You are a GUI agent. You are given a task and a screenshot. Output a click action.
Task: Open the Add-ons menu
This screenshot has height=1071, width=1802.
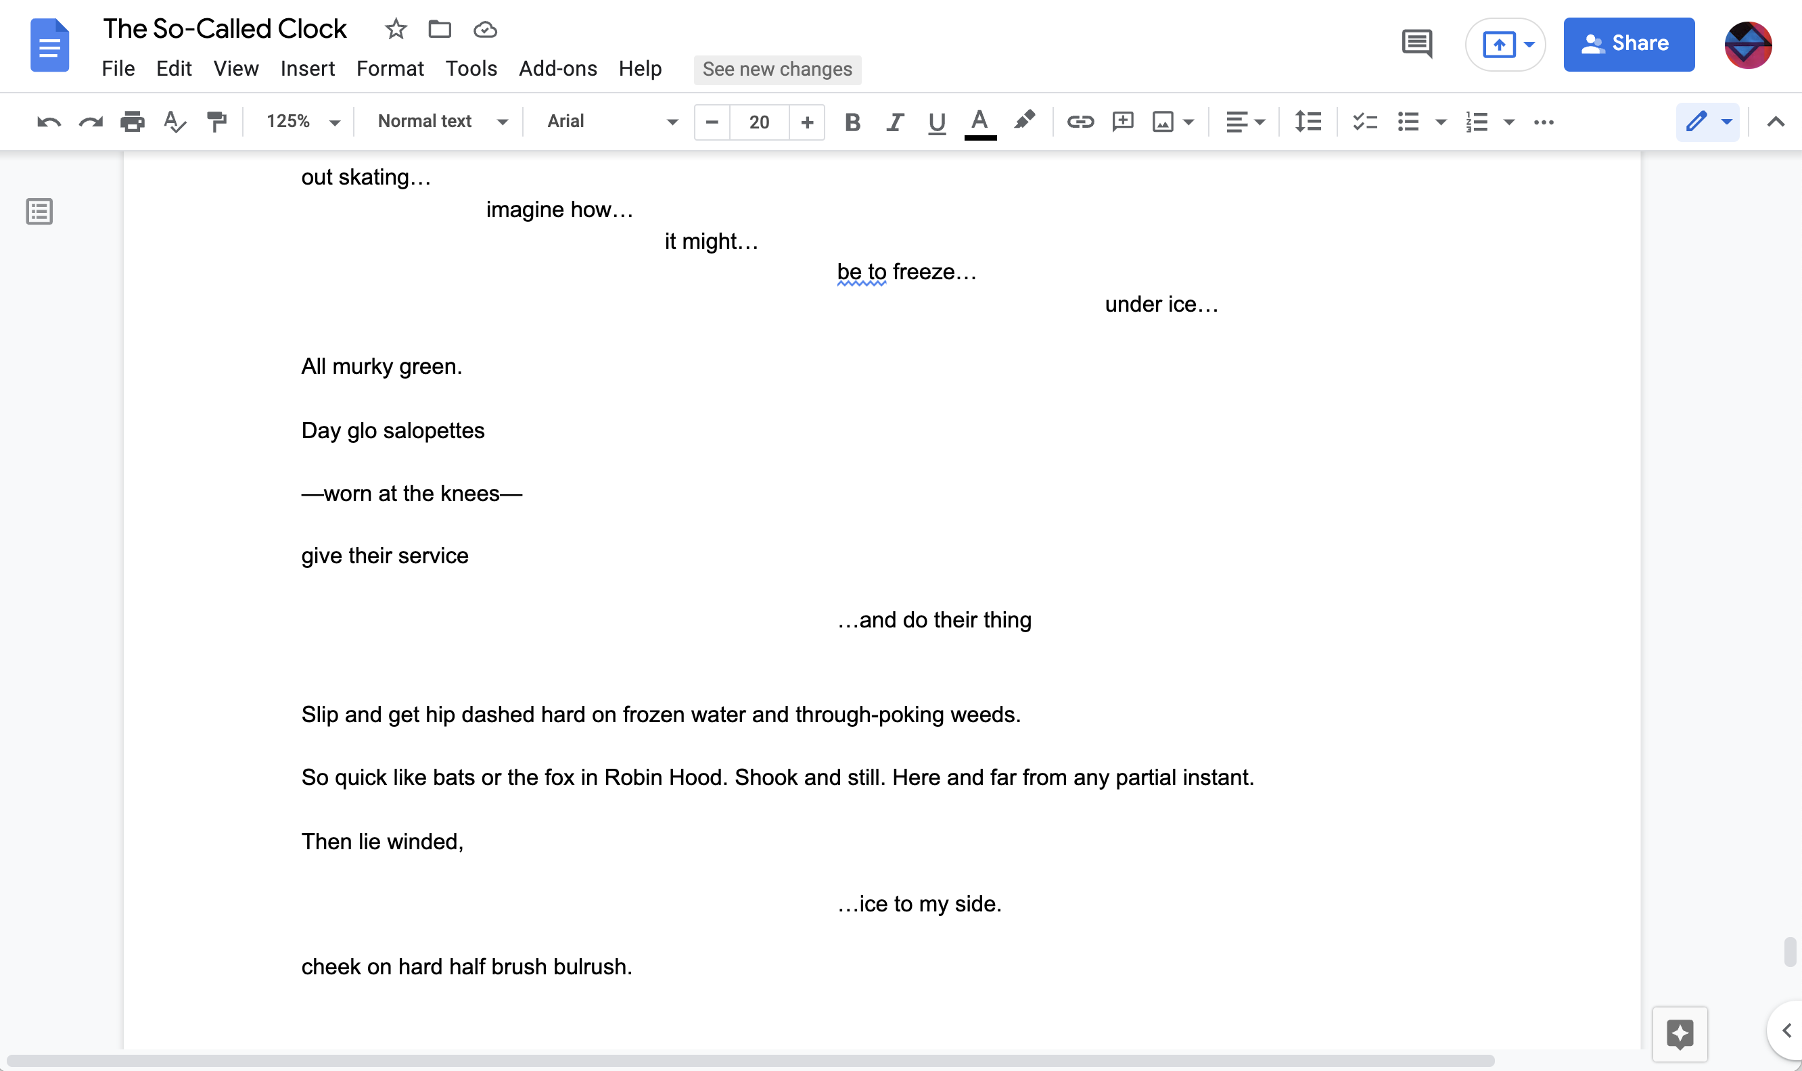pos(558,68)
